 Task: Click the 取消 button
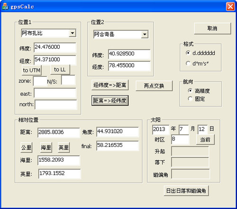212,28
